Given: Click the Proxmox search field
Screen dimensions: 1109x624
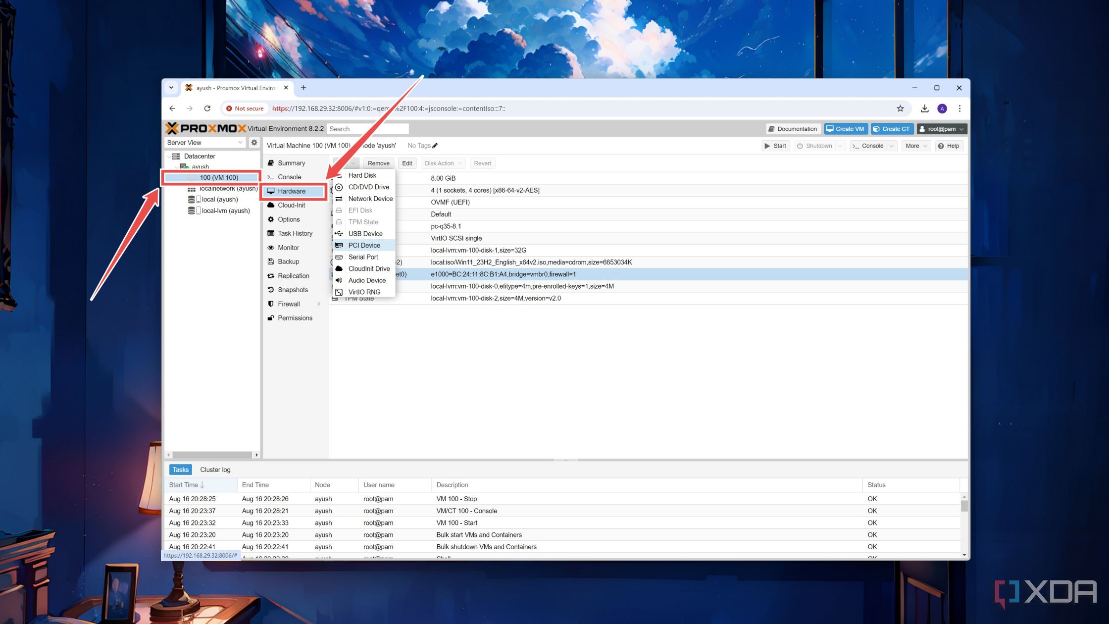Looking at the screenshot, I should point(368,129).
